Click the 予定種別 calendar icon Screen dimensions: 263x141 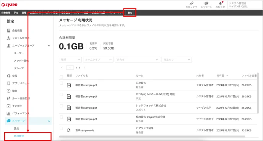[x=8, y=106]
